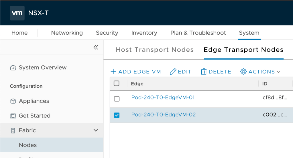Click the Edit pencil icon

pyautogui.click(x=173, y=72)
